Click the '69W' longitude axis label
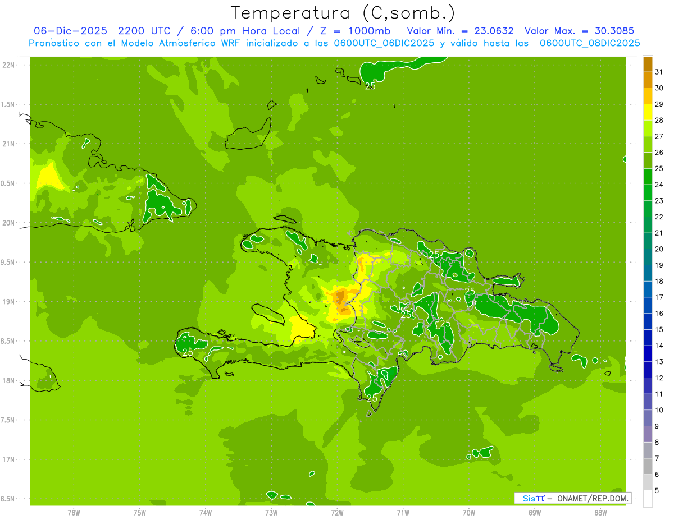This screenshot has width=674, height=520. [x=535, y=513]
